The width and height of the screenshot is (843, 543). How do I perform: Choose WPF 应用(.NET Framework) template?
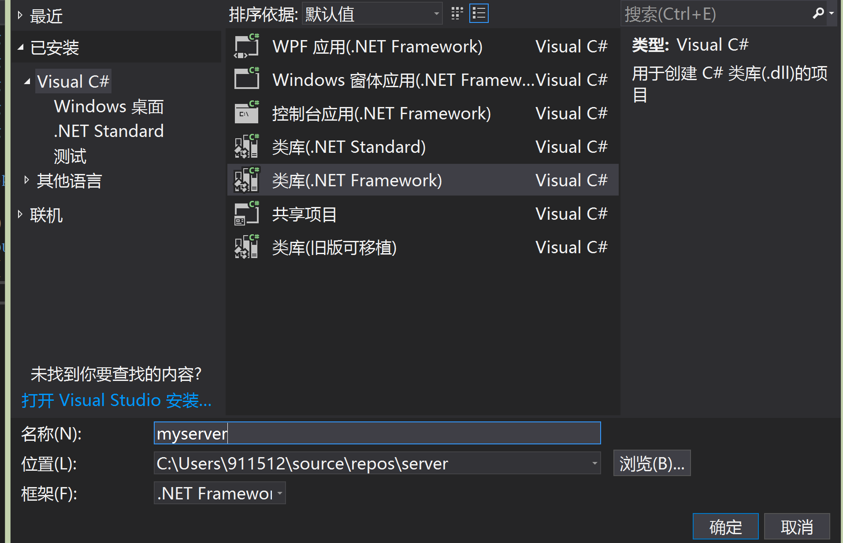pos(423,46)
